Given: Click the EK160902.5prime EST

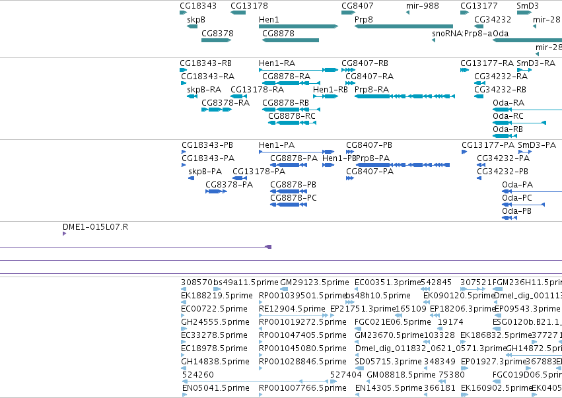Looking at the screenshot, I should click(464, 395).
